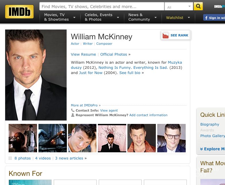Open the Watchlist dropdown arrow
The width and height of the screenshot is (225, 185).
(x=189, y=17)
